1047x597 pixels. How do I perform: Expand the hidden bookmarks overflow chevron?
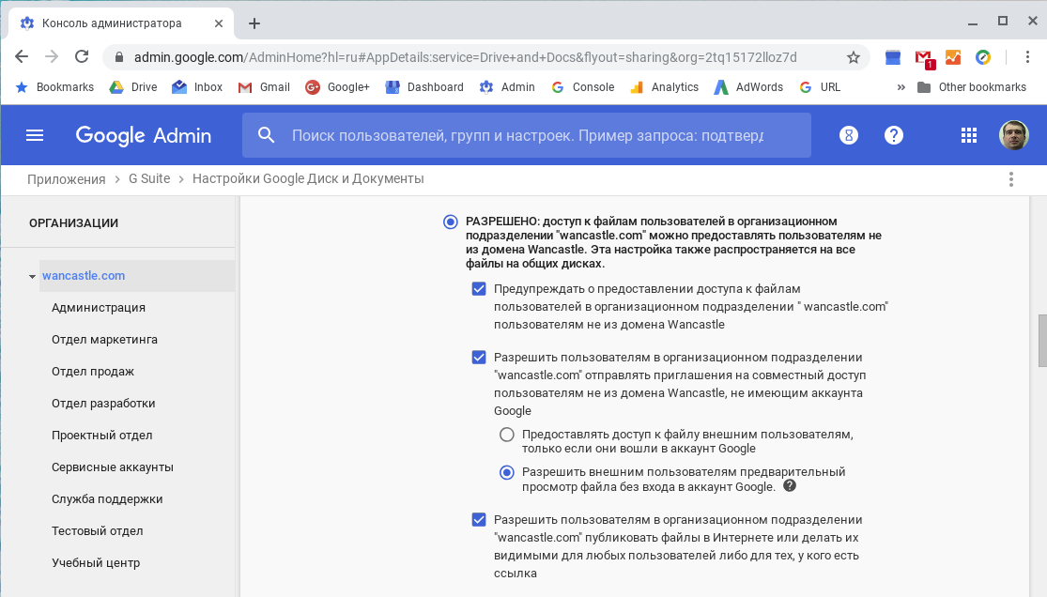(901, 87)
